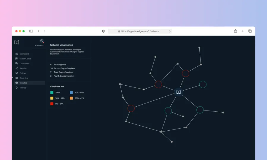The height and width of the screenshot is (160, 267).
Task: Click the sidebar collapse handle dot
Action: pyautogui.click(x=12, y=78)
